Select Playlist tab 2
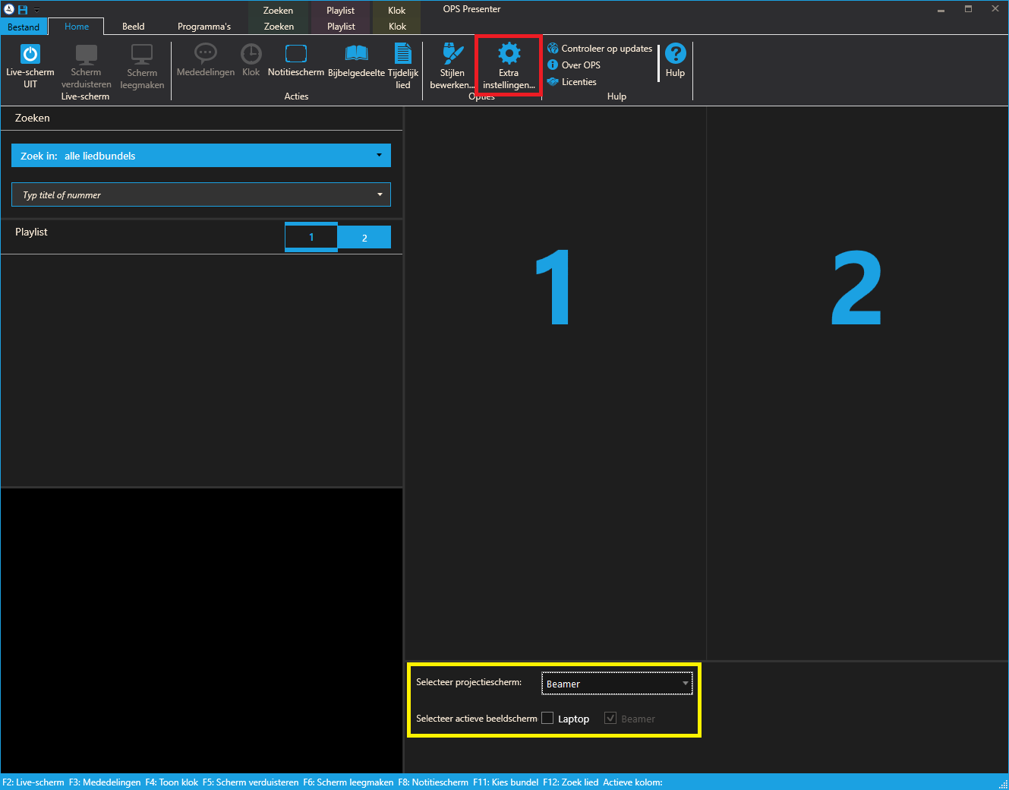1009x790 pixels. 364,238
